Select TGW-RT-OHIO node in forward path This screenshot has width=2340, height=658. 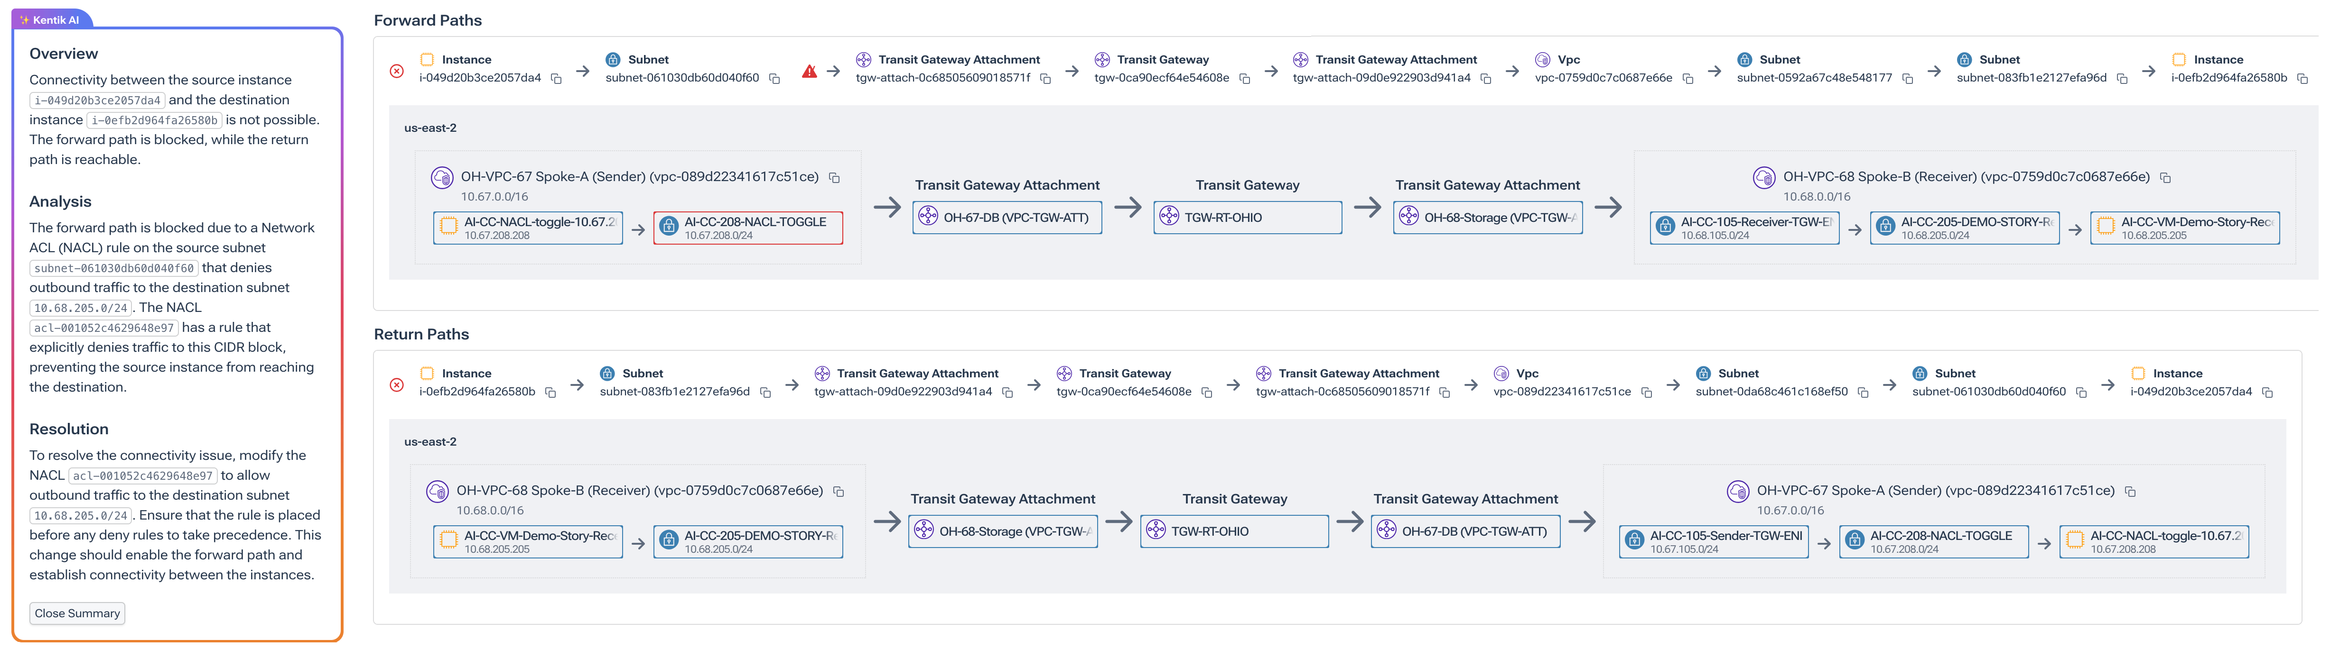1247,218
